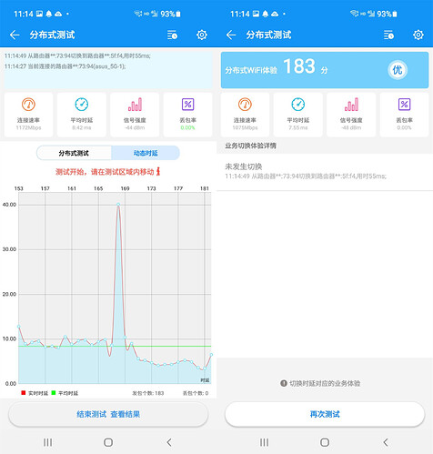This screenshot has height=454, width=433.
Task: Tap 连接速率 speedometer icon showing 1075Mbps
Action: [x=245, y=105]
